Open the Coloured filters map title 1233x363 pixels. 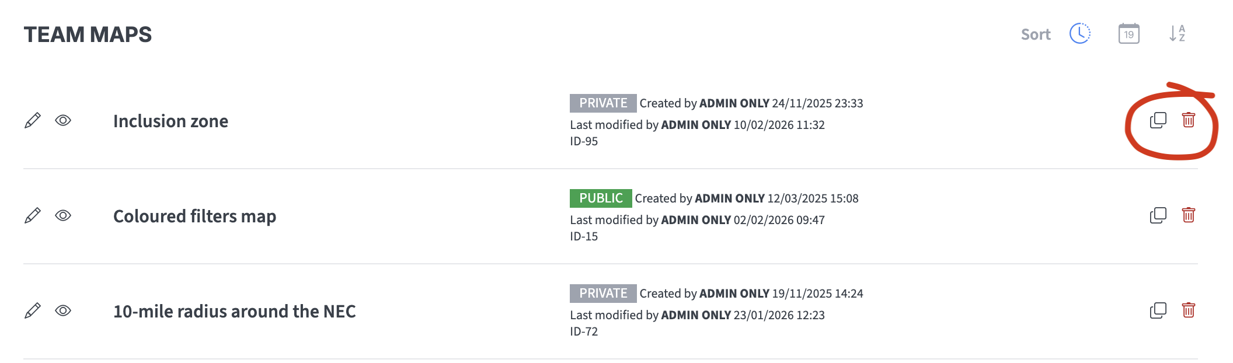point(194,216)
